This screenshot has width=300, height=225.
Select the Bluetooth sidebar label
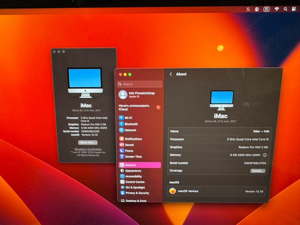pyautogui.click(x=131, y=124)
